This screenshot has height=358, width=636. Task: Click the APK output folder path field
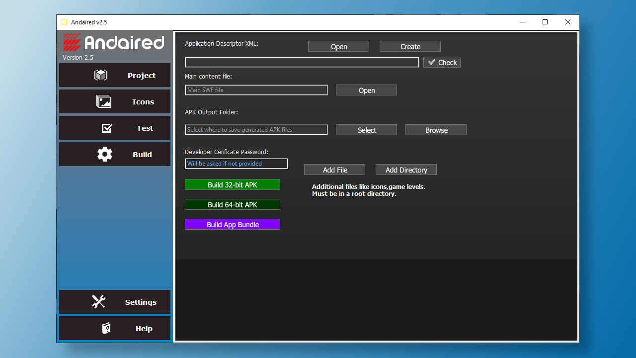point(256,130)
